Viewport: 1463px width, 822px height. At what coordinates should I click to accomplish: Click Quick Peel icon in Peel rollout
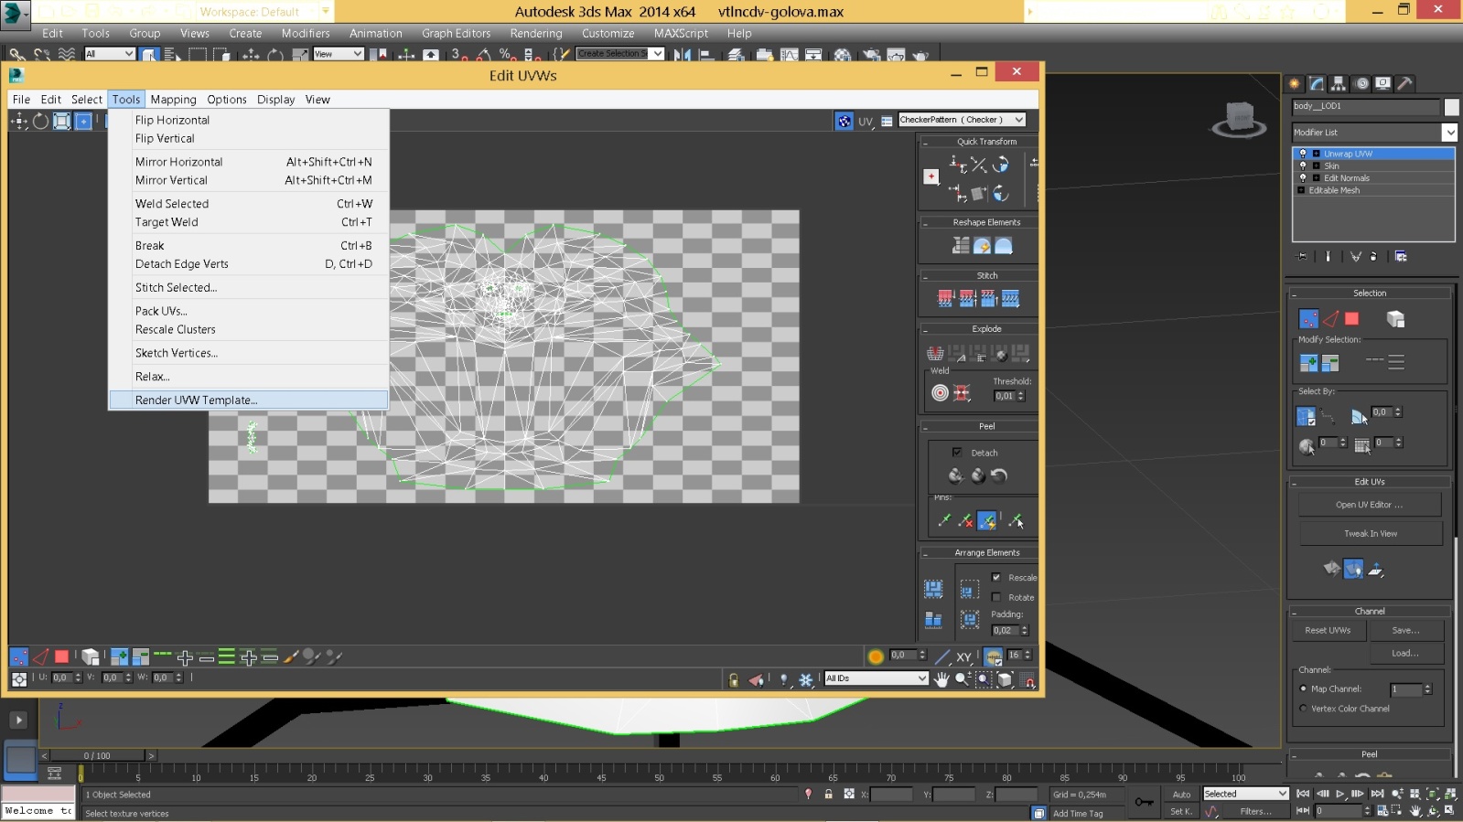pos(955,475)
